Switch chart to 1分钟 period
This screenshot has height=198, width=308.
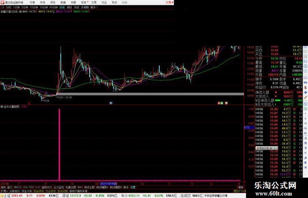click(16, 7)
